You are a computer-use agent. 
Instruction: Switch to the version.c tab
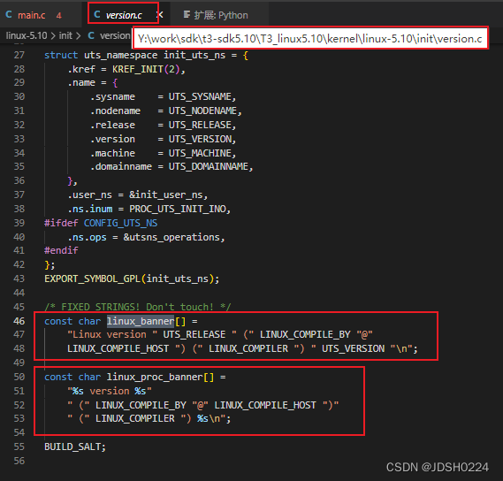(x=124, y=15)
